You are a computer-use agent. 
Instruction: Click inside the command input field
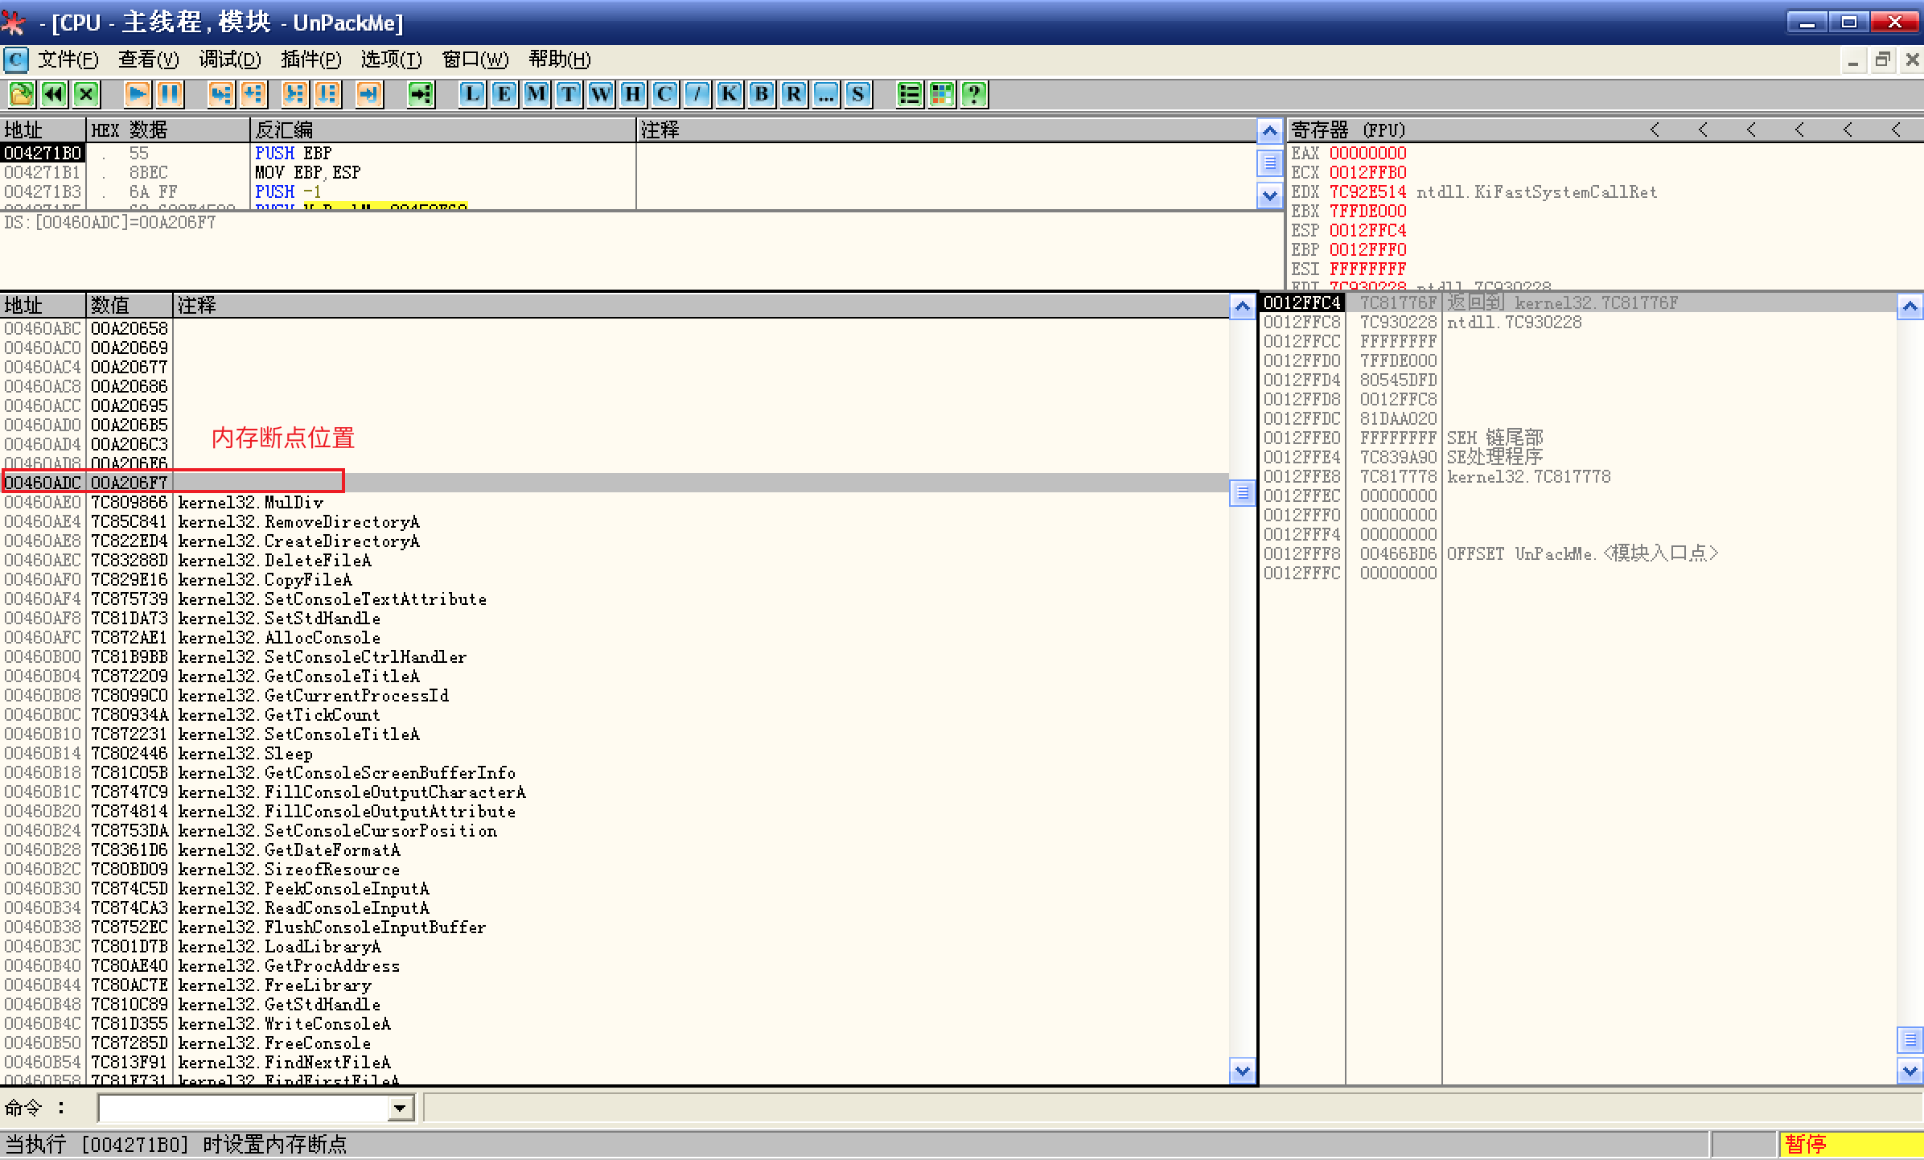241,1109
